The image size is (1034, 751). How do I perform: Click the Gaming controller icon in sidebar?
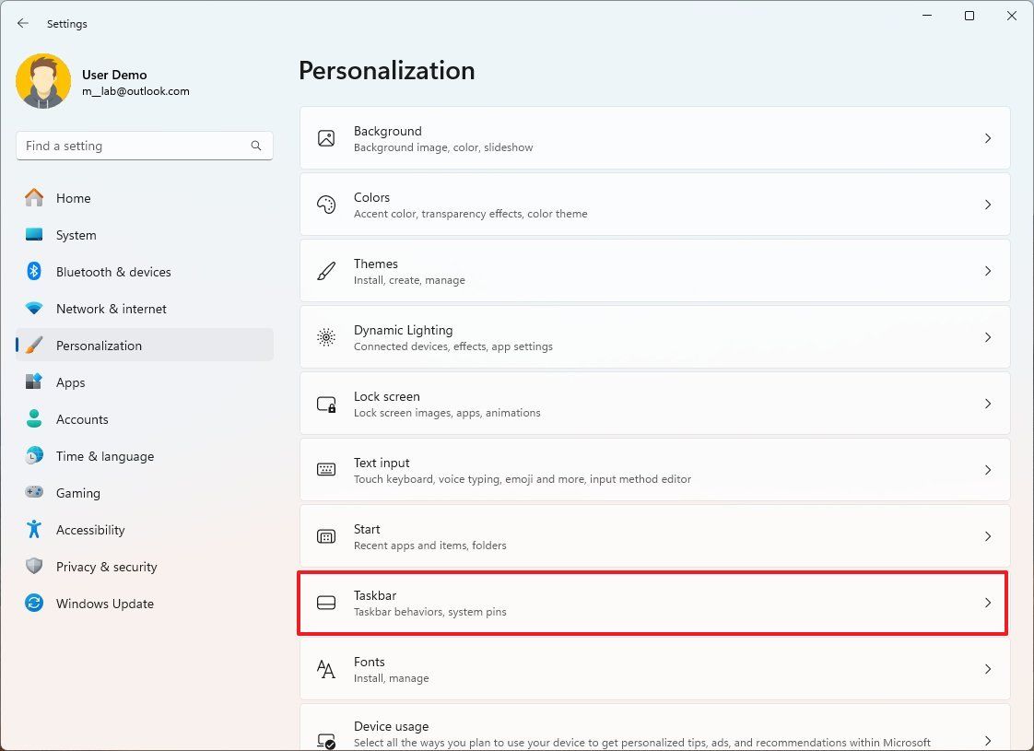pyautogui.click(x=34, y=493)
